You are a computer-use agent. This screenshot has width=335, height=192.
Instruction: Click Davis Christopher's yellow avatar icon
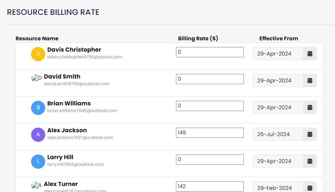38,54
